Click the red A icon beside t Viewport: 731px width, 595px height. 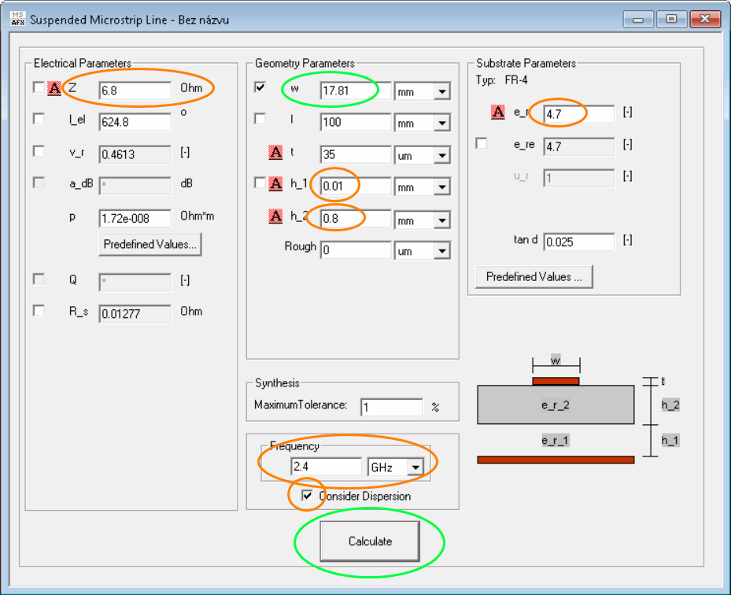click(275, 153)
